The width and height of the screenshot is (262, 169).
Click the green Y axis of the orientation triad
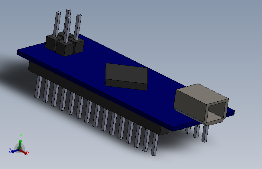click(20, 144)
